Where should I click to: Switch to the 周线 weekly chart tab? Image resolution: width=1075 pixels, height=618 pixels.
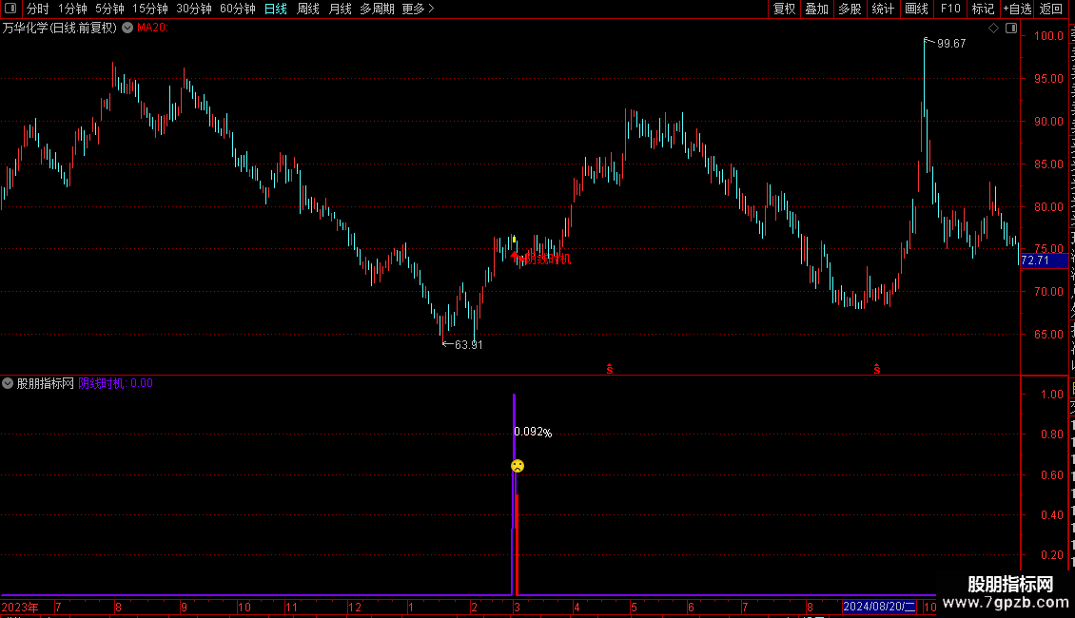(x=308, y=9)
